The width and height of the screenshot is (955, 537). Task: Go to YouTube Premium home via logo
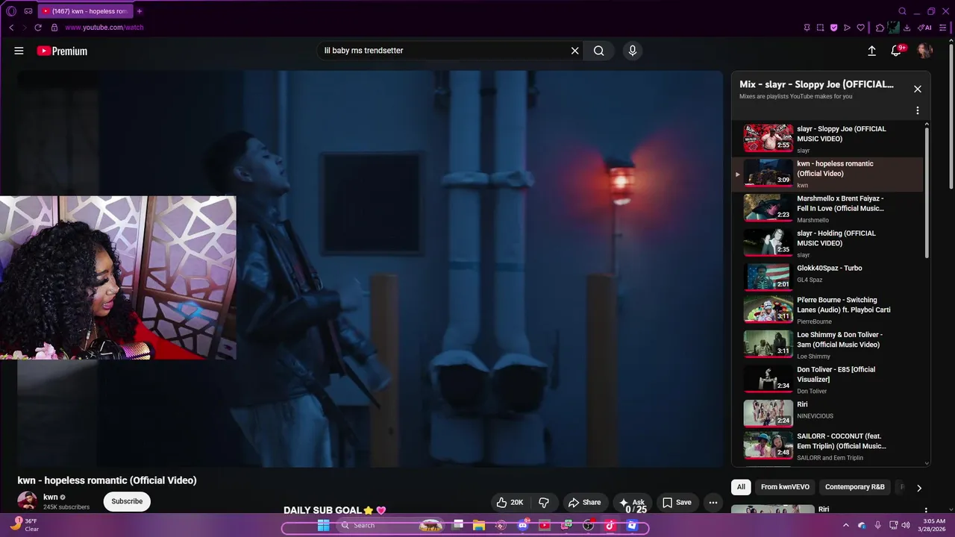(x=62, y=51)
